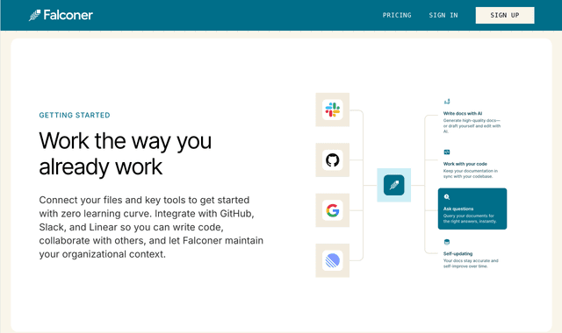The height and width of the screenshot is (333, 562).
Task: Click 'Your docs stay accurate' description
Action: coord(471,264)
